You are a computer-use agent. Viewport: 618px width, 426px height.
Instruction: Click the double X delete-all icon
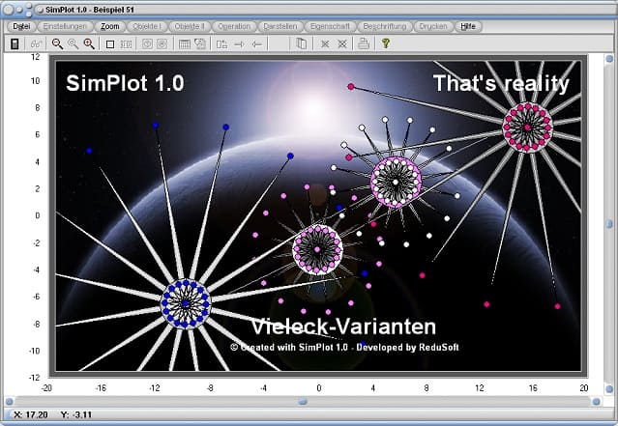point(342,44)
